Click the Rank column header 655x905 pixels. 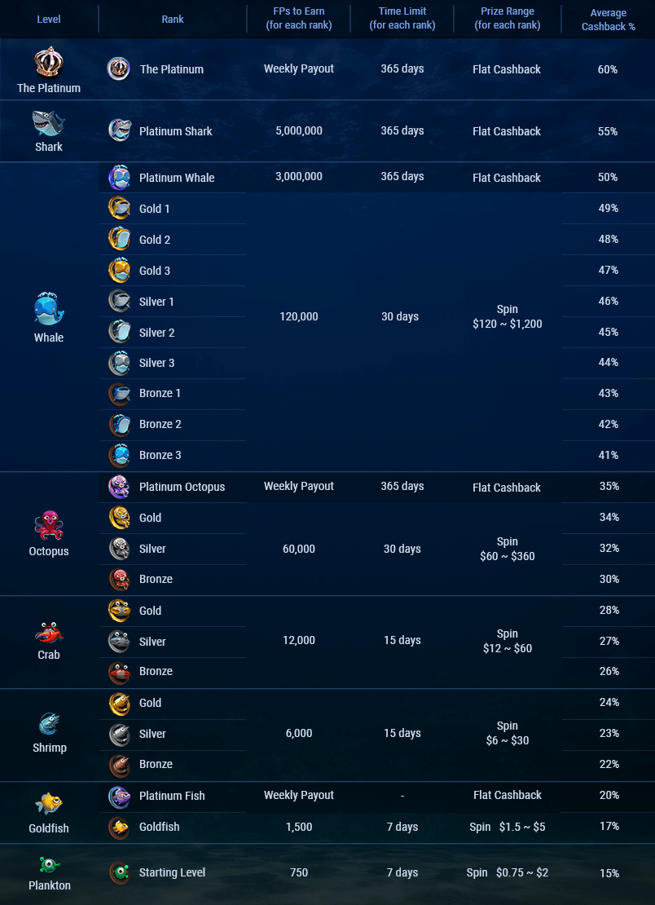click(x=173, y=19)
